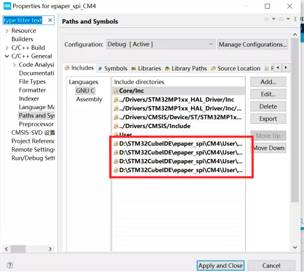This screenshot has height=272, width=304.
Task: Open the forward history dropdown arrow
Action: coord(288,19)
